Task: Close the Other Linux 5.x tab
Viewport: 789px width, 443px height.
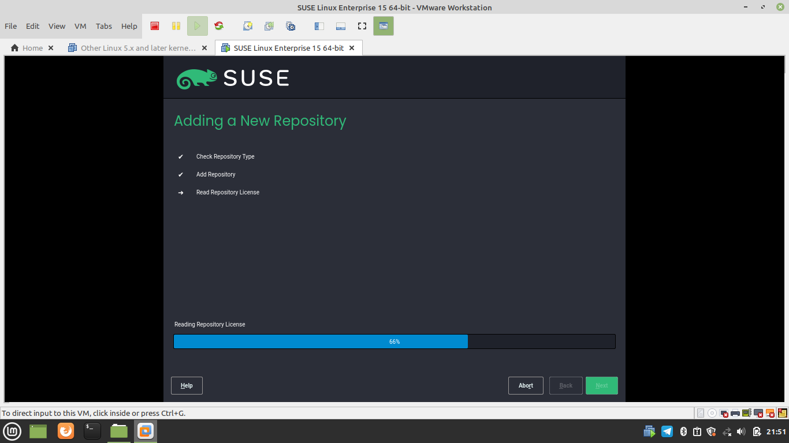Action: tap(204, 48)
